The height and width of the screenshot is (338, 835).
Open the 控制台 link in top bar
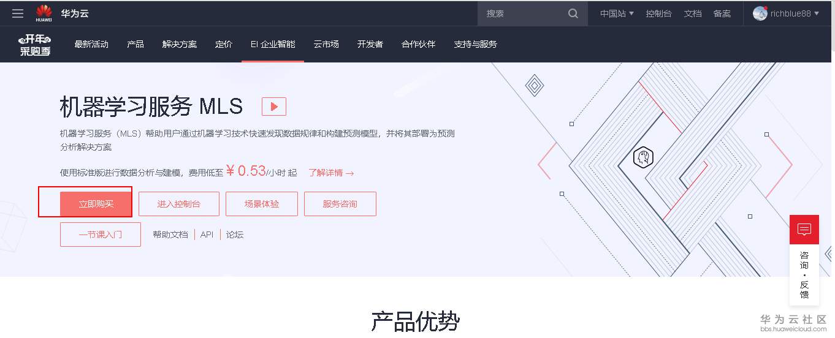(658, 13)
